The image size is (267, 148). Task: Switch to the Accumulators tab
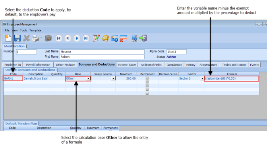(x=208, y=65)
